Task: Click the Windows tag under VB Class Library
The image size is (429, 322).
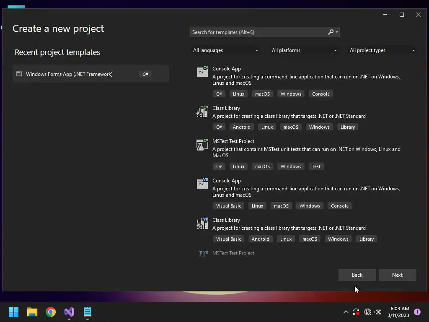Action: point(338,239)
